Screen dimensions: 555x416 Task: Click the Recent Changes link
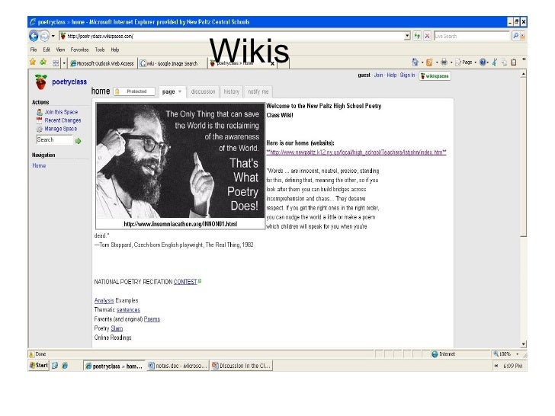pyautogui.click(x=63, y=120)
